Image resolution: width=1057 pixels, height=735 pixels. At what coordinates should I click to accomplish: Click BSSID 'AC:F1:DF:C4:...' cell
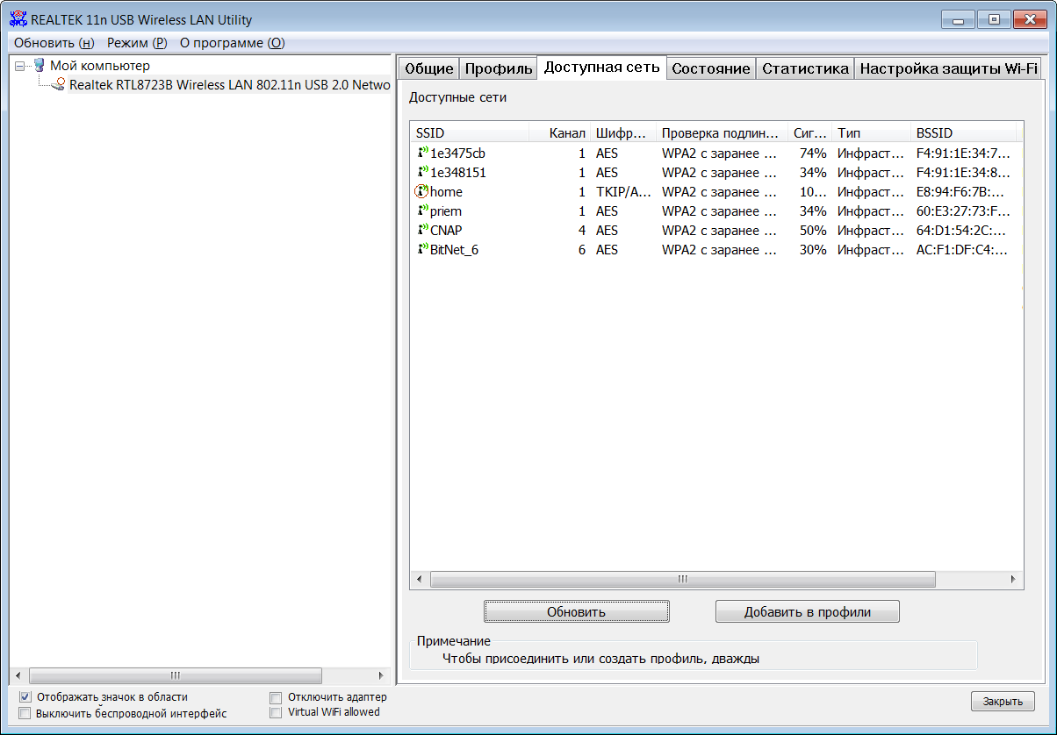963,250
